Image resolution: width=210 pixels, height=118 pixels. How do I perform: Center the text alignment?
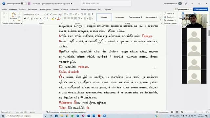pos(69,18)
